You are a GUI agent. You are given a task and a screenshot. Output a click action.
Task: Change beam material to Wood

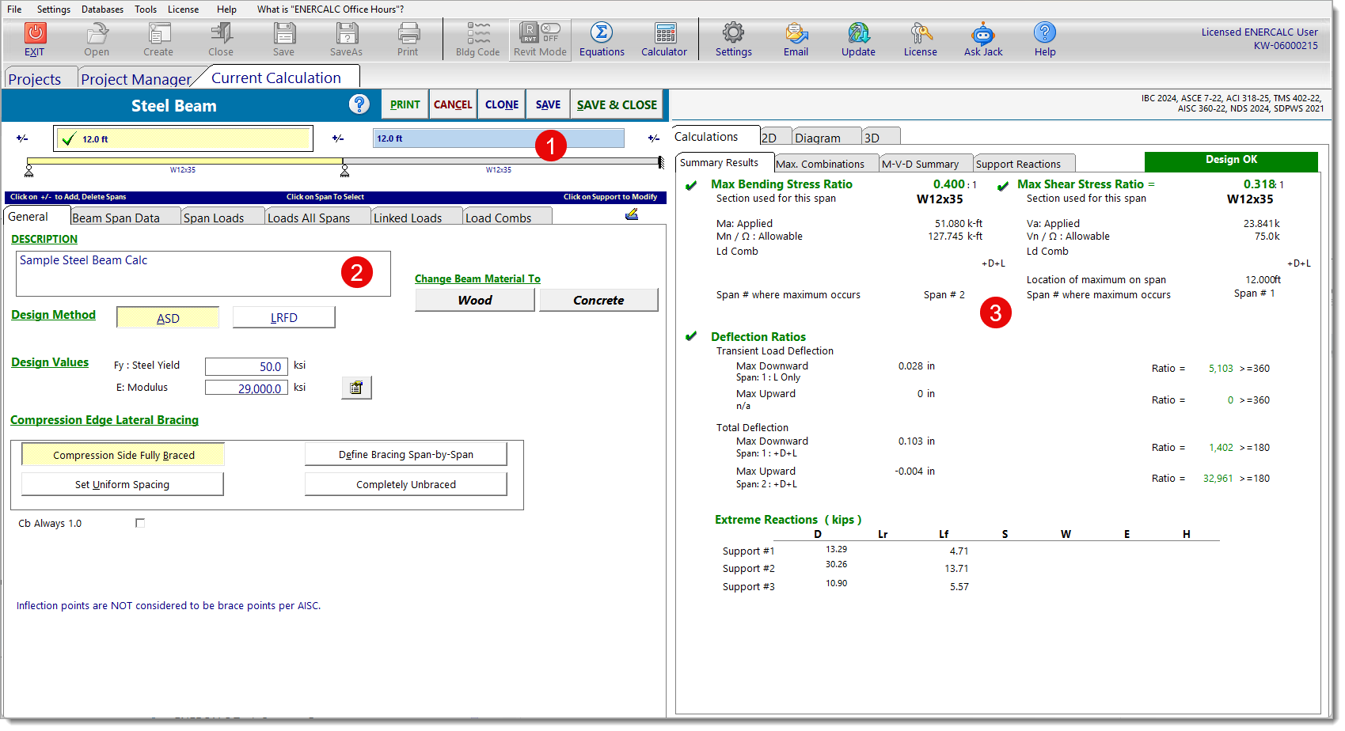coord(475,300)
